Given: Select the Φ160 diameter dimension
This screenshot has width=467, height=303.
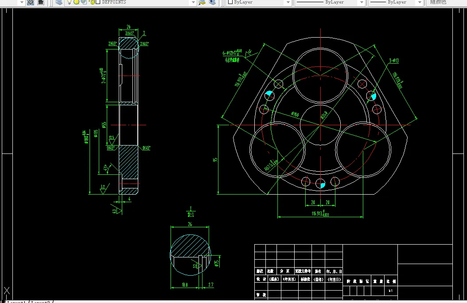Looking at the screenshot, I should coord(295,114).
